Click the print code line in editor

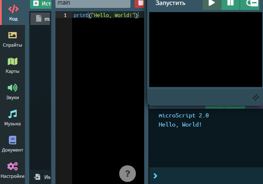tap(106, 15)
